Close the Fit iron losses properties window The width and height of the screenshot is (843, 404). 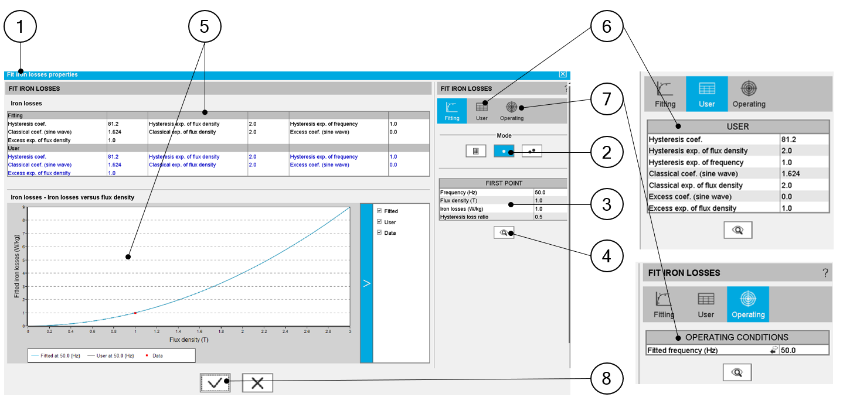(x=563, y=74)
